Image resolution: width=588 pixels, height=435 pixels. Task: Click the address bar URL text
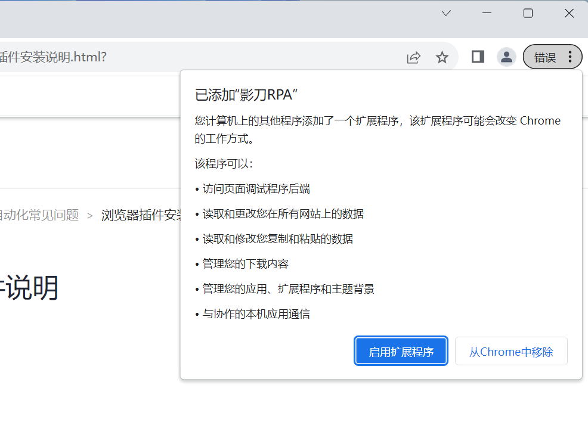pyautogui.click(x=53, y=57)
